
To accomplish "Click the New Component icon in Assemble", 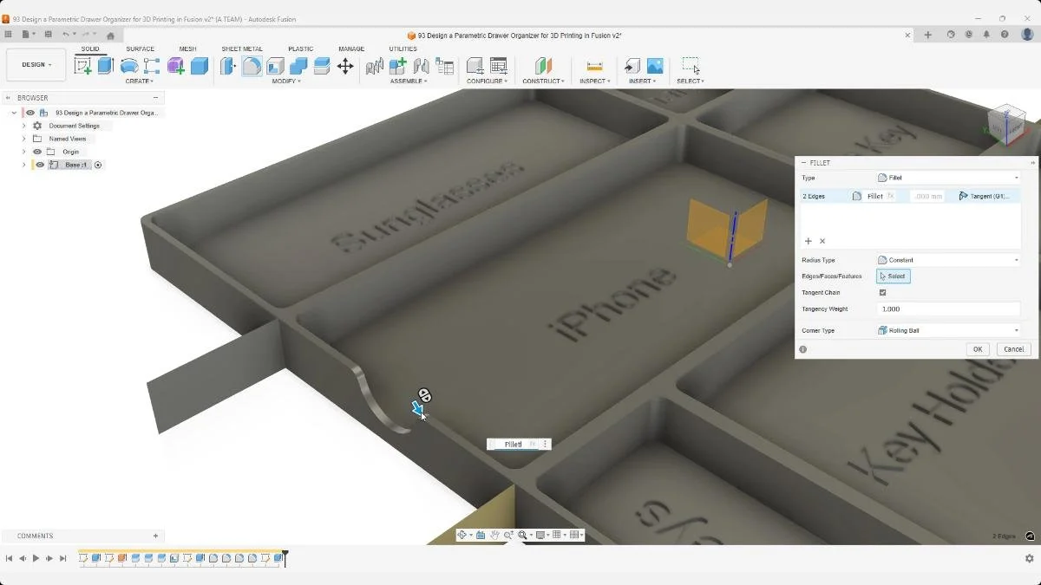I will (398, 66).
